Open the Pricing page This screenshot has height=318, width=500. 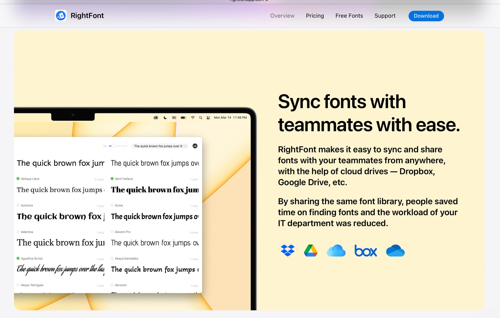tap(315, 16)
